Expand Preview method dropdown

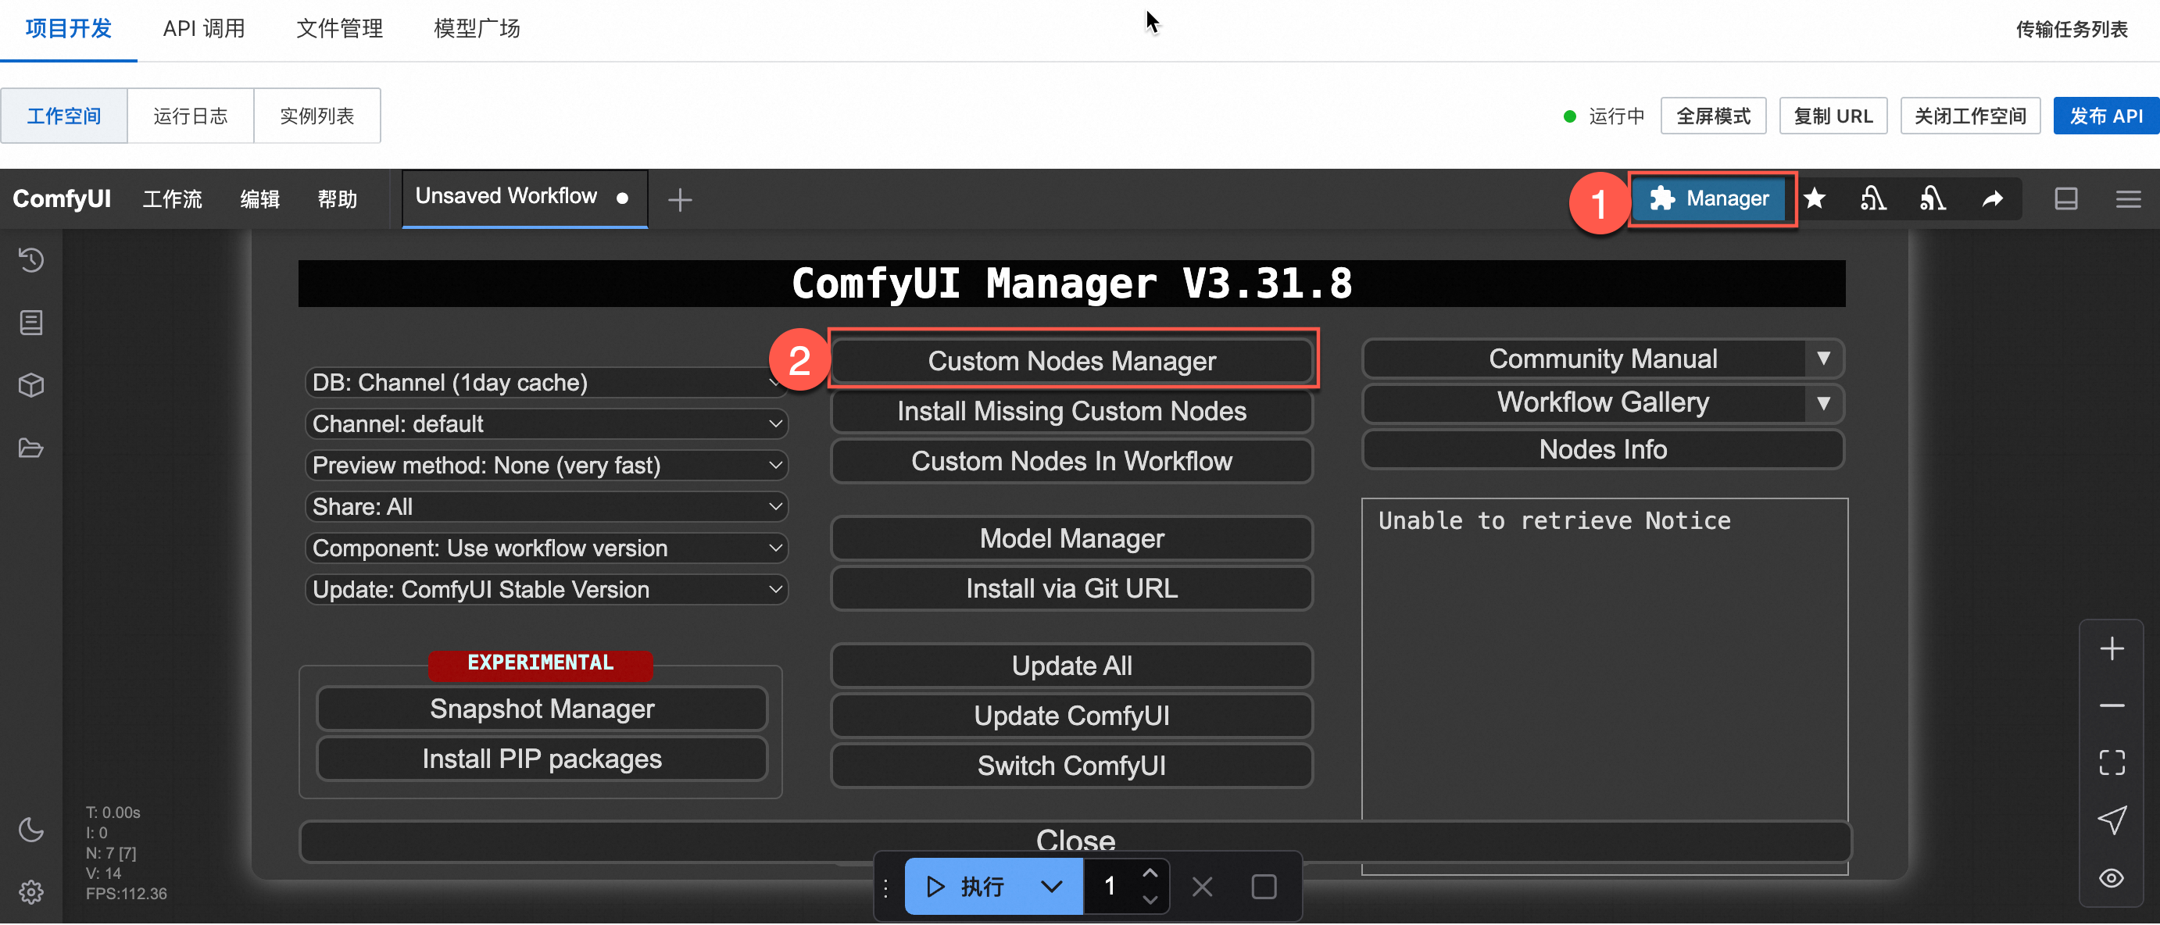[x=546, y=466]
